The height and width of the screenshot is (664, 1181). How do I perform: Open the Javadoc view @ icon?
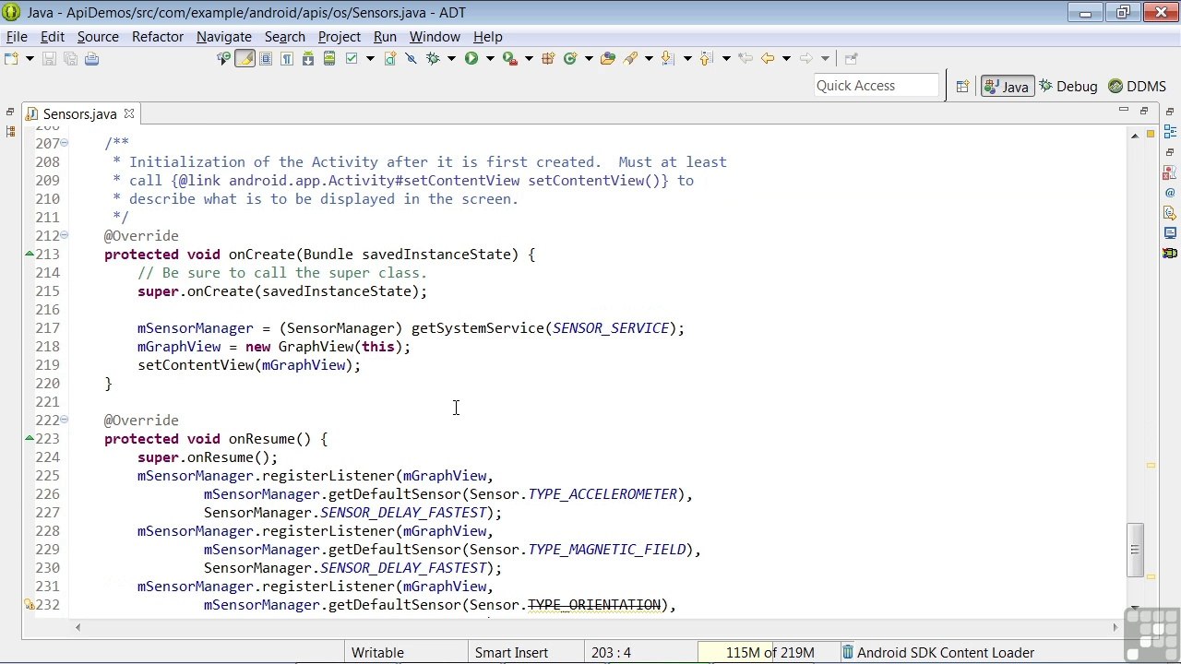point(1170,193)
